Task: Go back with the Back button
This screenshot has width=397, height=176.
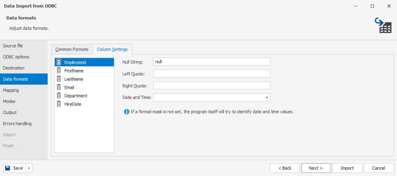Action: (x=284, y=168)
